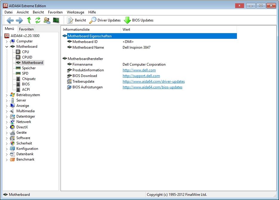Expand the Server tree node
279x200 pixels.
[x=7, y=101]
